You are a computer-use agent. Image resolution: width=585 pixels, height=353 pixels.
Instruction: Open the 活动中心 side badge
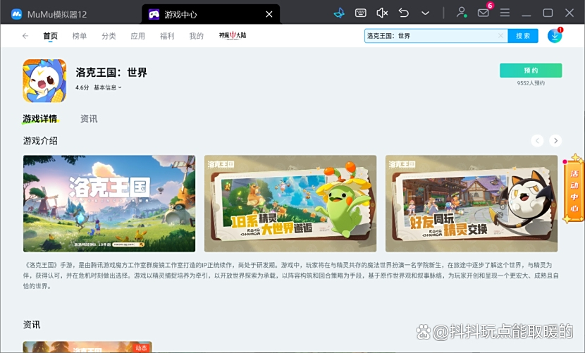[x=574, y=190]
